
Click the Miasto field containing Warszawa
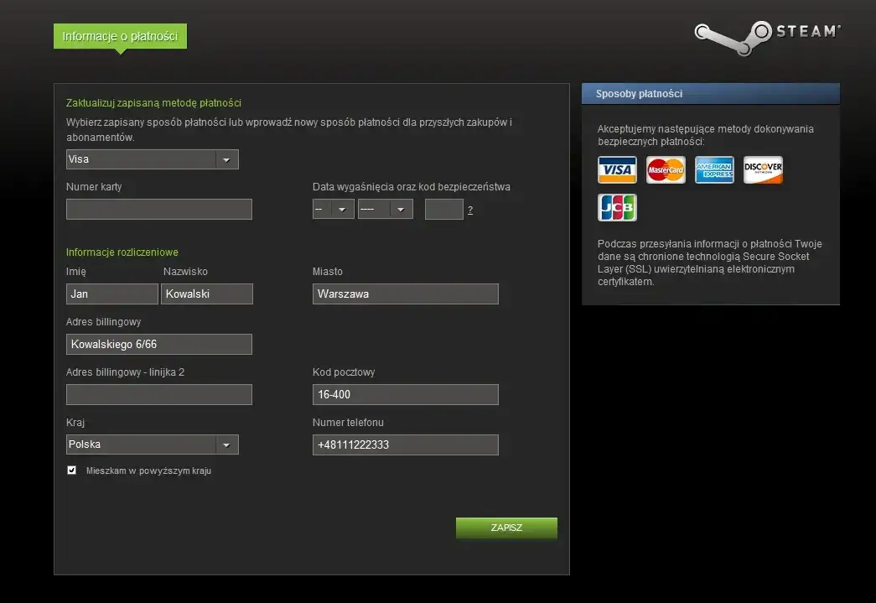[x=405, y=294]
